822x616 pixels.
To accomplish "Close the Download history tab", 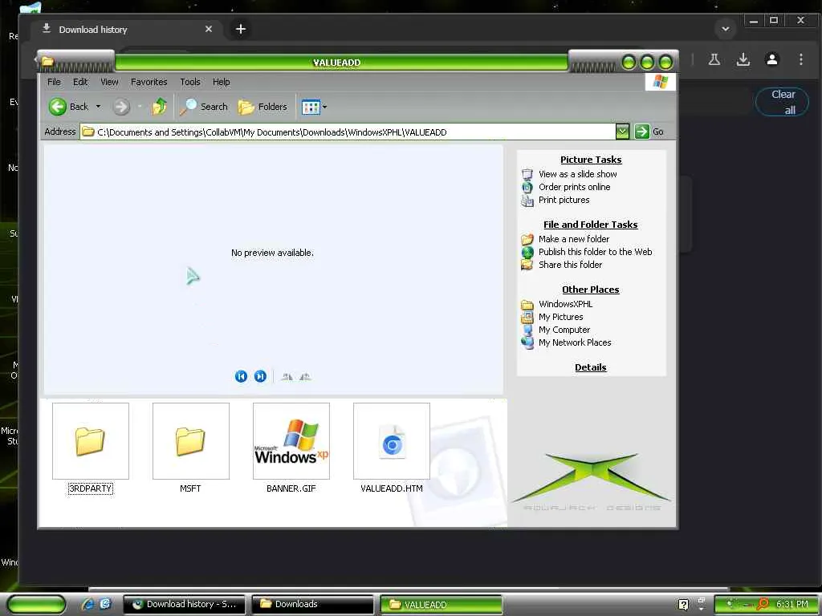I will pos(208,30).
